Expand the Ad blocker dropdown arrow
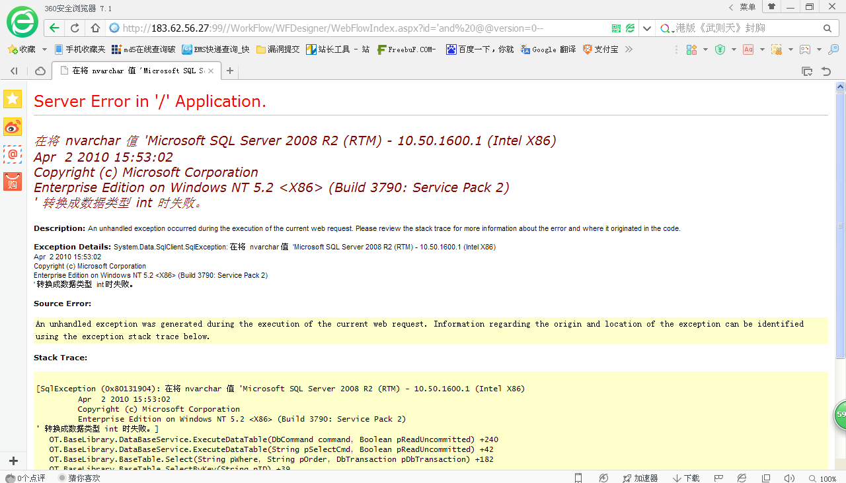Screen dimensions: 846x483 pyautogui.click(x=762, y=49)
